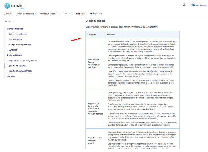Open the Conférences menu item
Screen dimensions: 208x152
click(96, 14)
